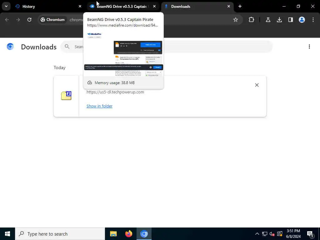The height and width of the screenshot is (240, 320).
Task: Click the Chromium logo beside Downloads heading
Action: coord(10,47)
